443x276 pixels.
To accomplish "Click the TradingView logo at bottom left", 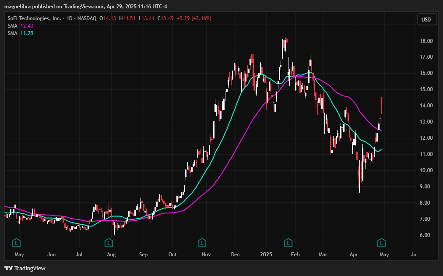I will pos(25,268).
